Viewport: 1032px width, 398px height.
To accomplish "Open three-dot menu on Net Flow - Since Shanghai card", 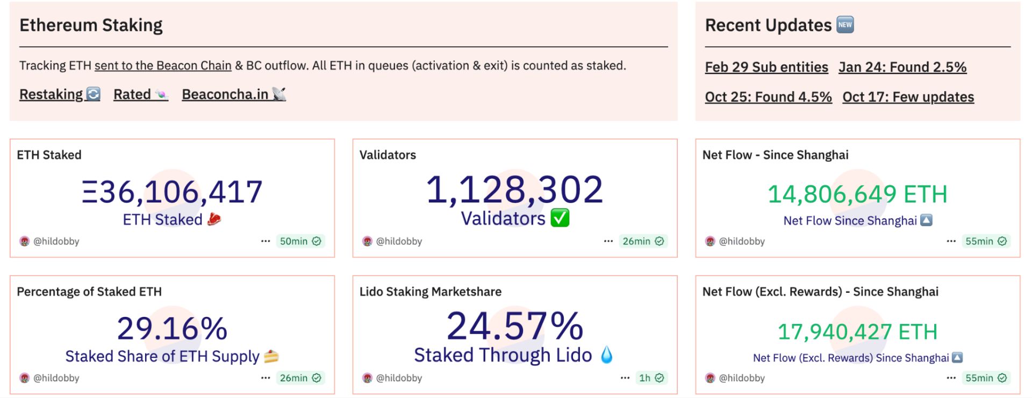I will tap(951, 241).
